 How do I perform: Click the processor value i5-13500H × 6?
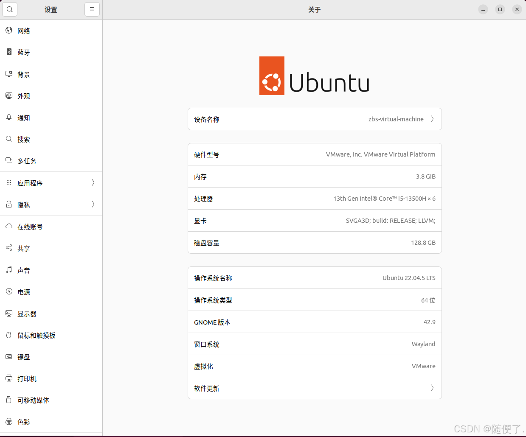[384, 199]
